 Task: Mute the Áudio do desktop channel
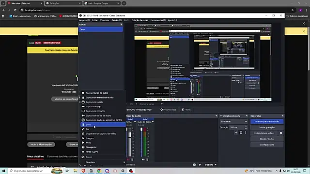coord(143,159)
